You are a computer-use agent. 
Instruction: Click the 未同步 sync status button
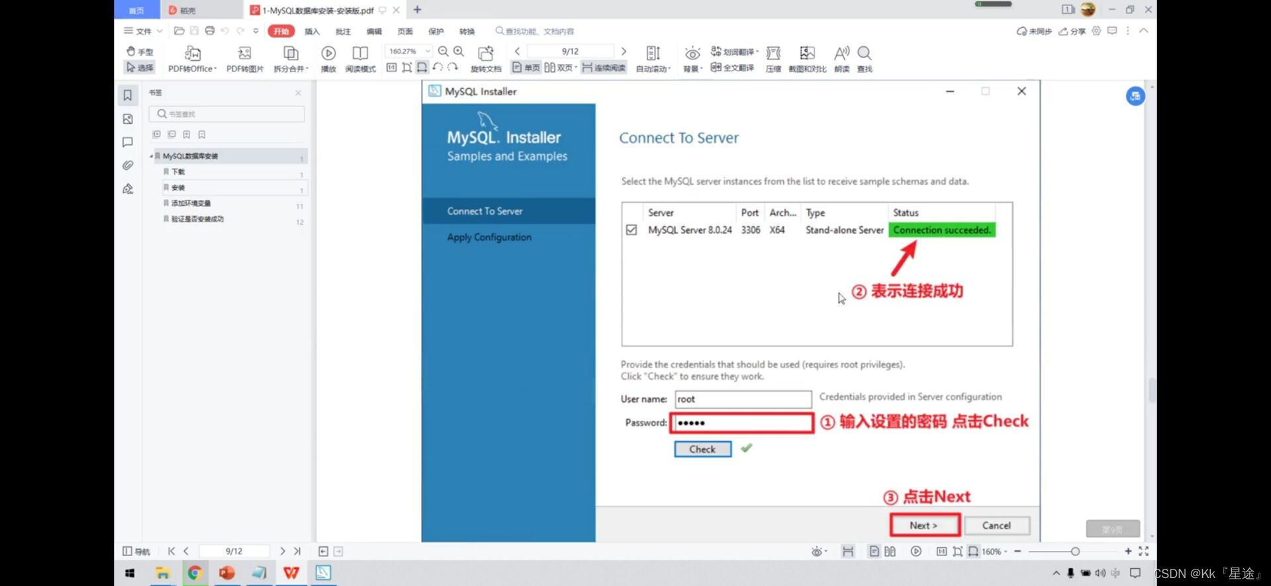pos(1034,31)
